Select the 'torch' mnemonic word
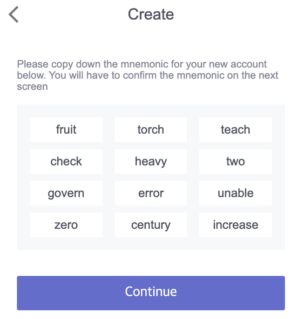Image resolution: width=298 pixels, height=319 pixels. (x=151, y=130)
